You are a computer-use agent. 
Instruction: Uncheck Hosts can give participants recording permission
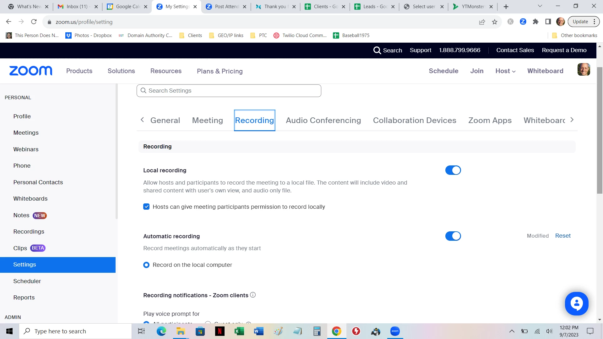(146, 207)
